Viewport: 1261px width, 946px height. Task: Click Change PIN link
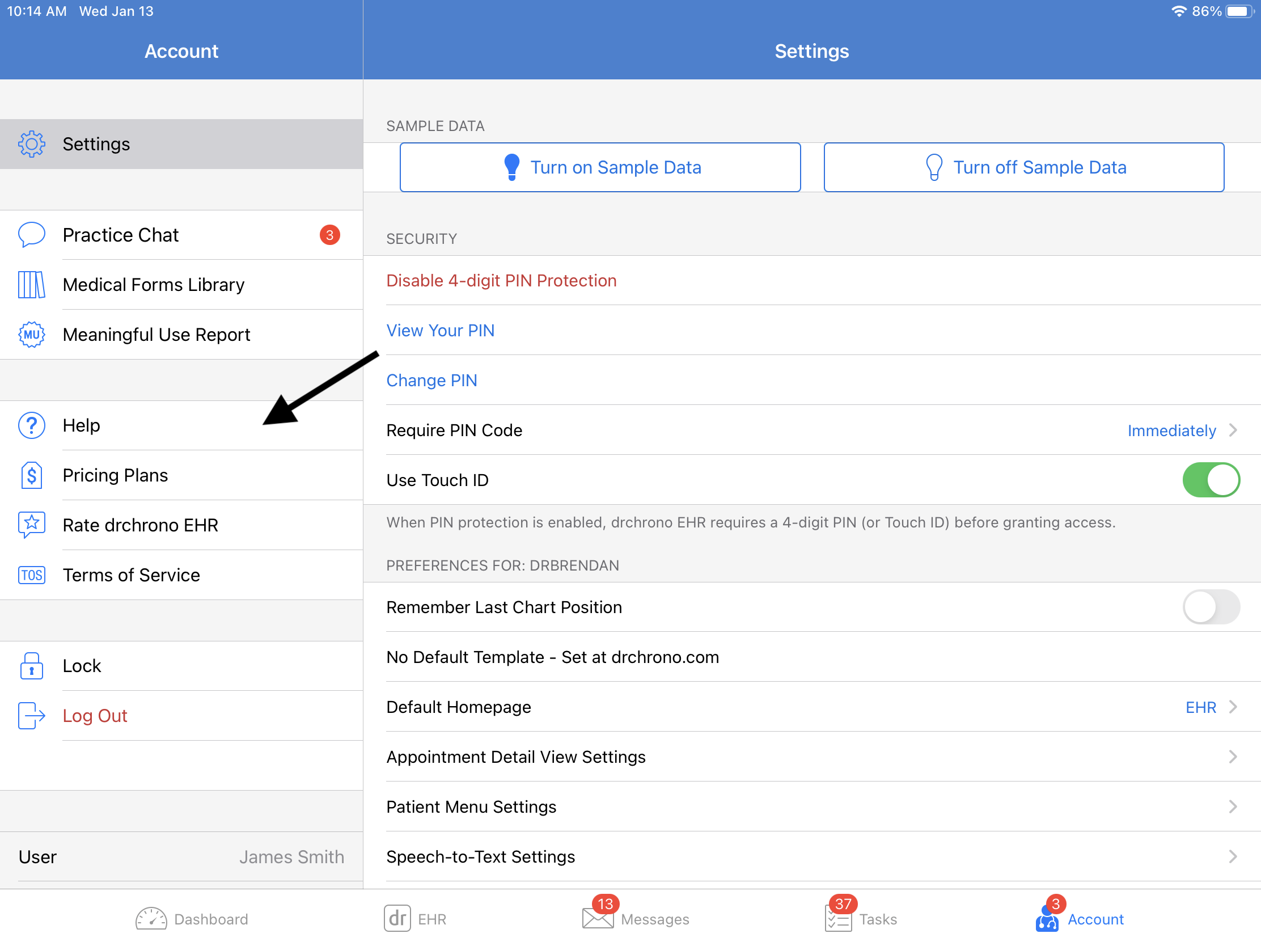[432, 379]
